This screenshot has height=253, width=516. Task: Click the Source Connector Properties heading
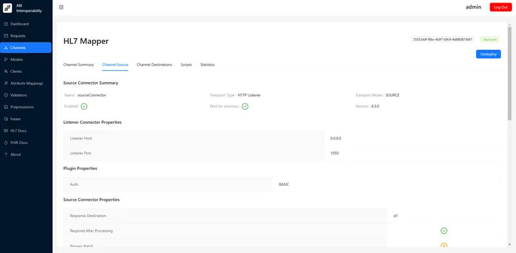(x=91, y=199)
